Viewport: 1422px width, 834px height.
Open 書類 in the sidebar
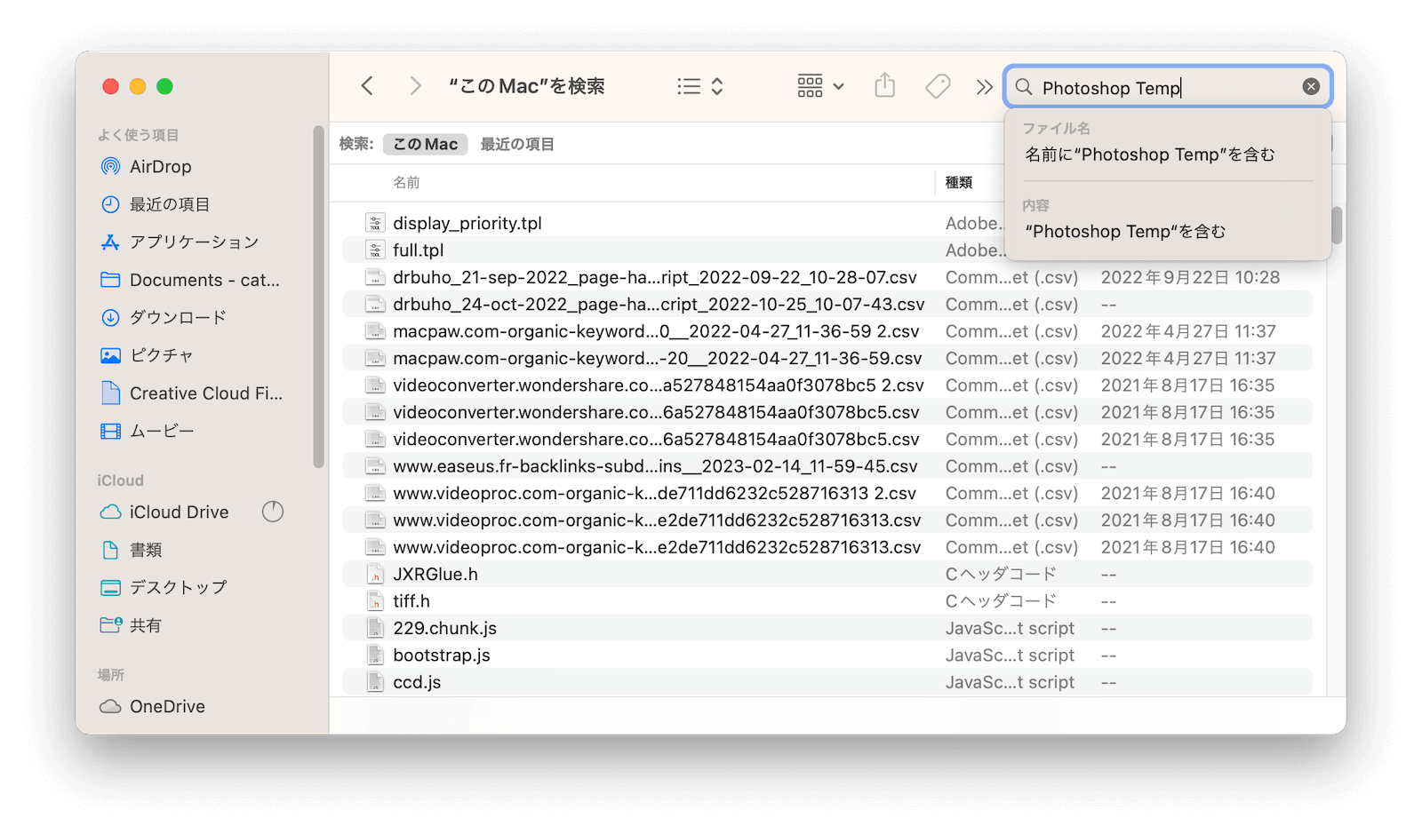132,550
